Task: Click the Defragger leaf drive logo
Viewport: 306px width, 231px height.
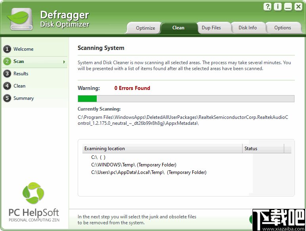Action: pos(20,19)
